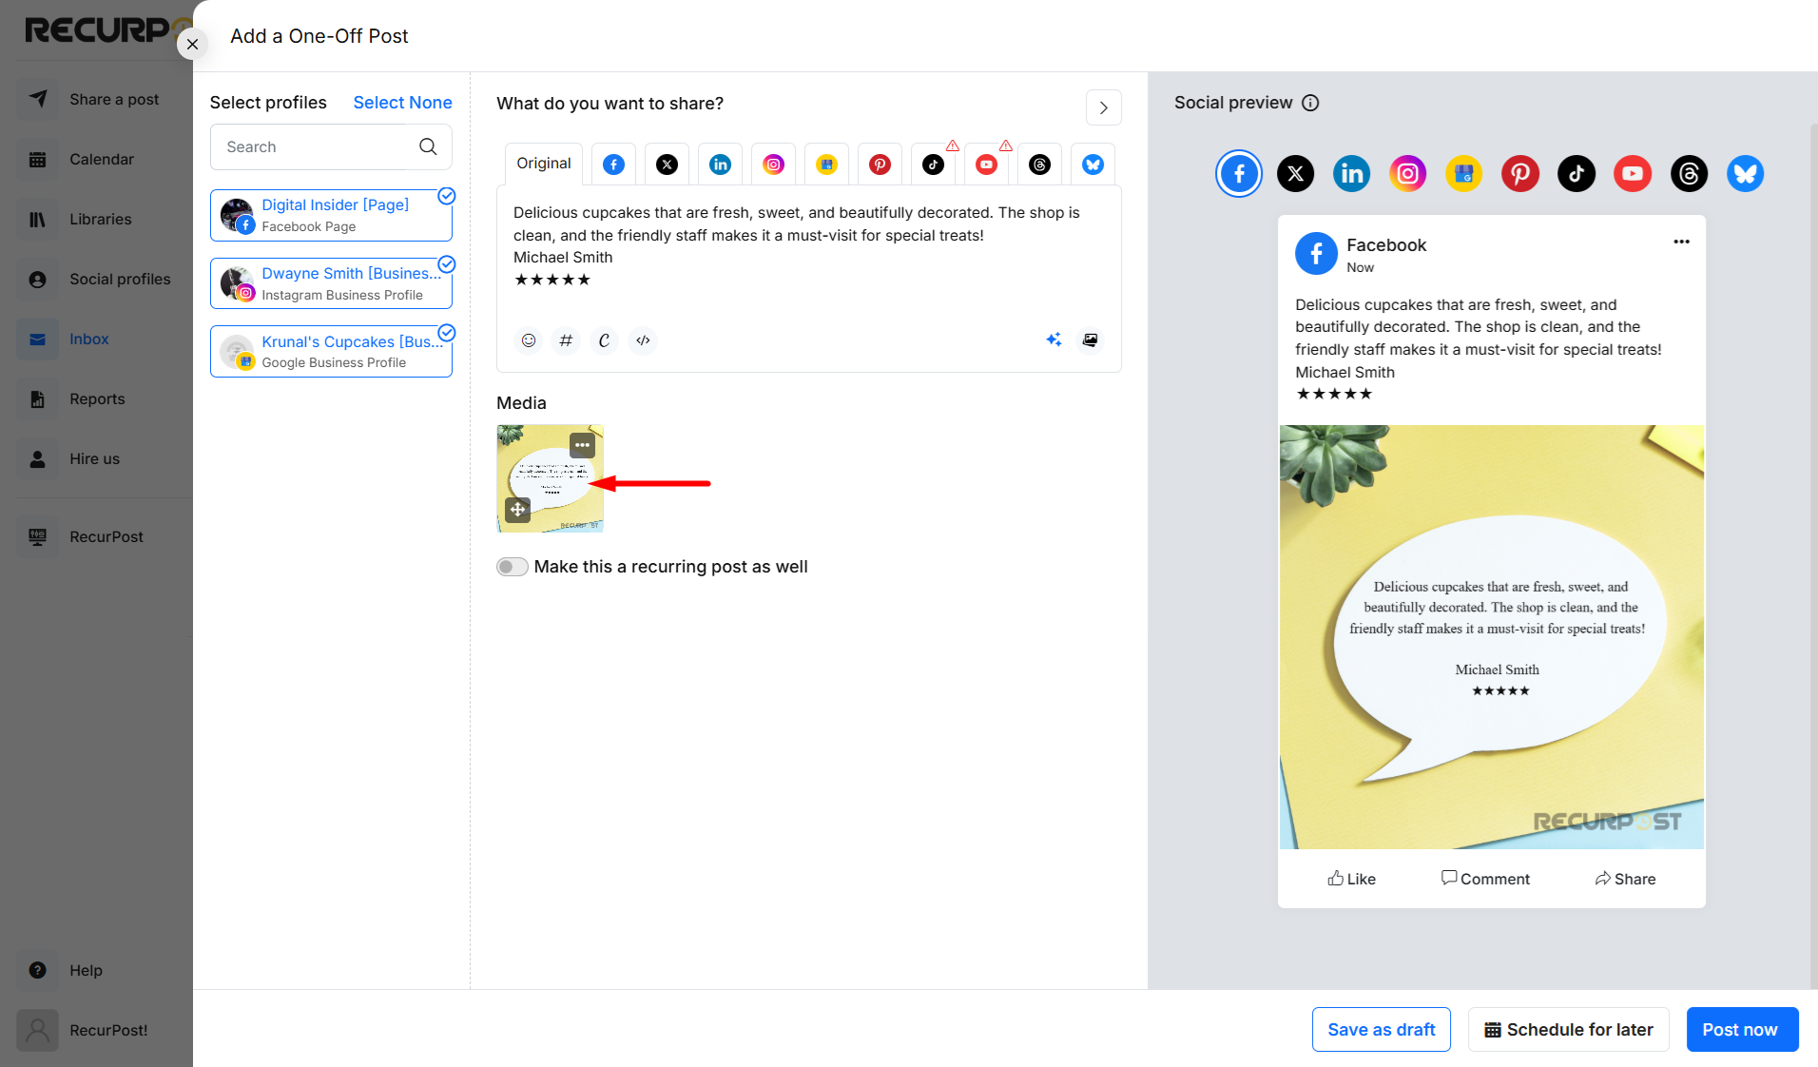1818x1067 pixels.
Task: Click Comment in the Facebook preview
Action: (1485, 879)
